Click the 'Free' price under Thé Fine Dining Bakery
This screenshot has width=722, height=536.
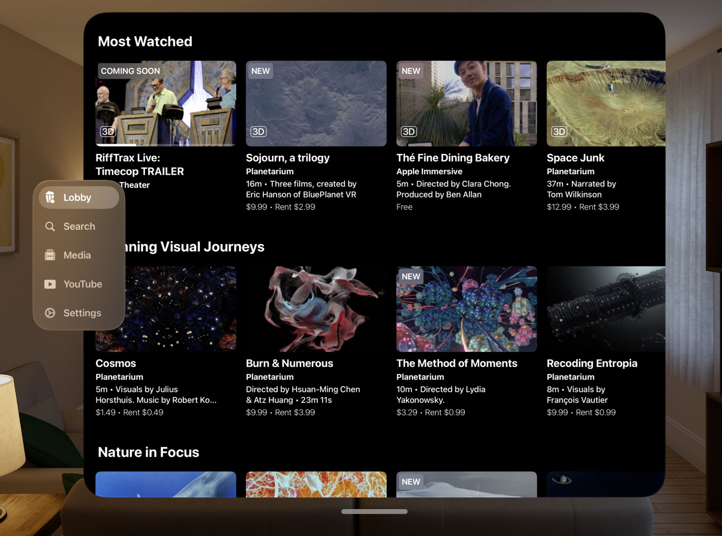[405, 207]
